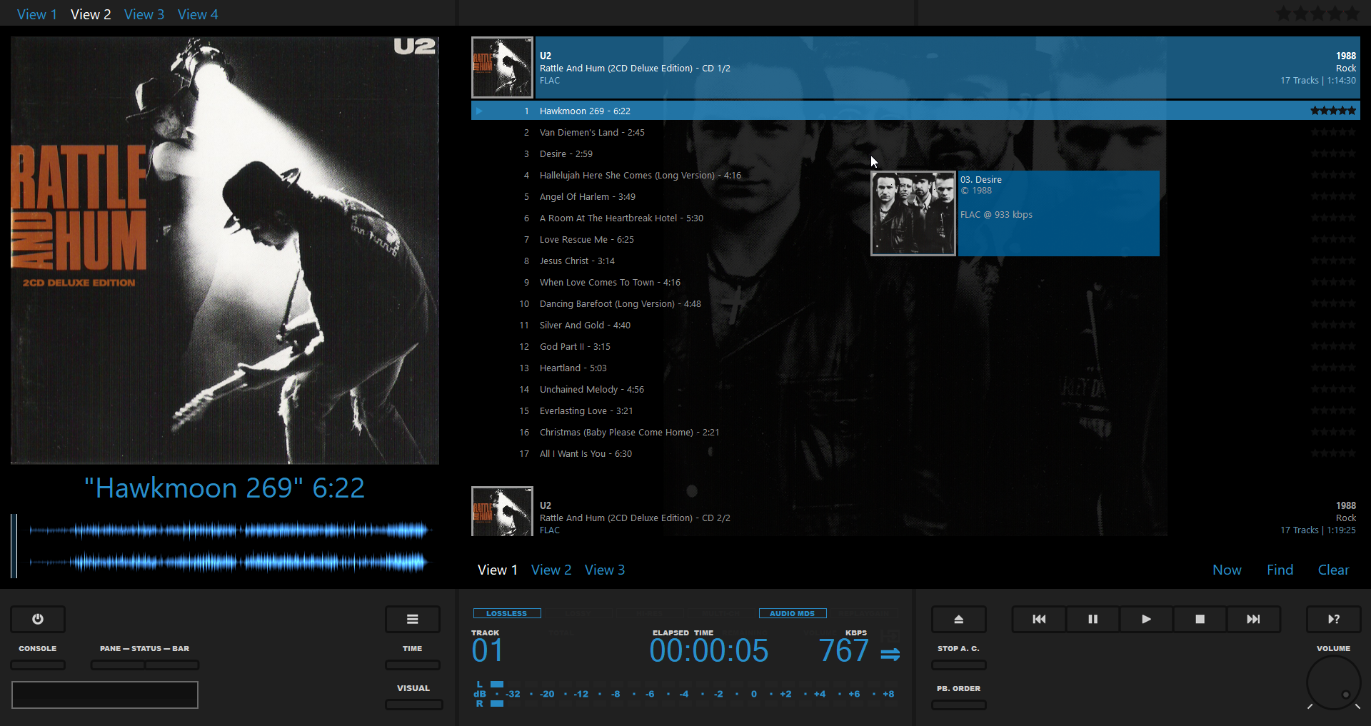Toggle the STATUS BAR switch
This screenshot has width=1371, height=726.
(x=172, y=665)
